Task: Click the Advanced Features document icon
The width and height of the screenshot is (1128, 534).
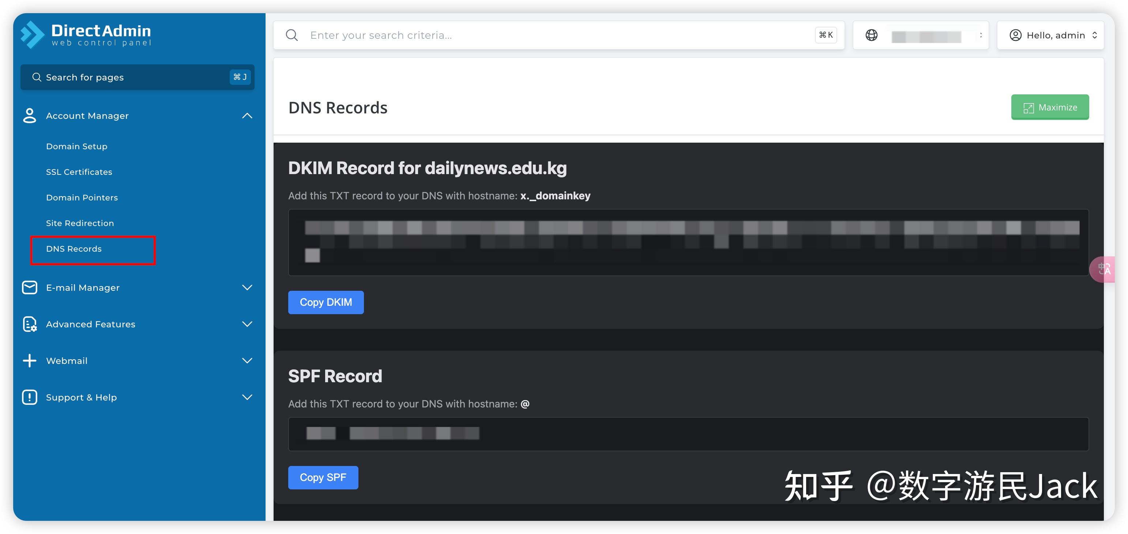Action: point(29,324)
